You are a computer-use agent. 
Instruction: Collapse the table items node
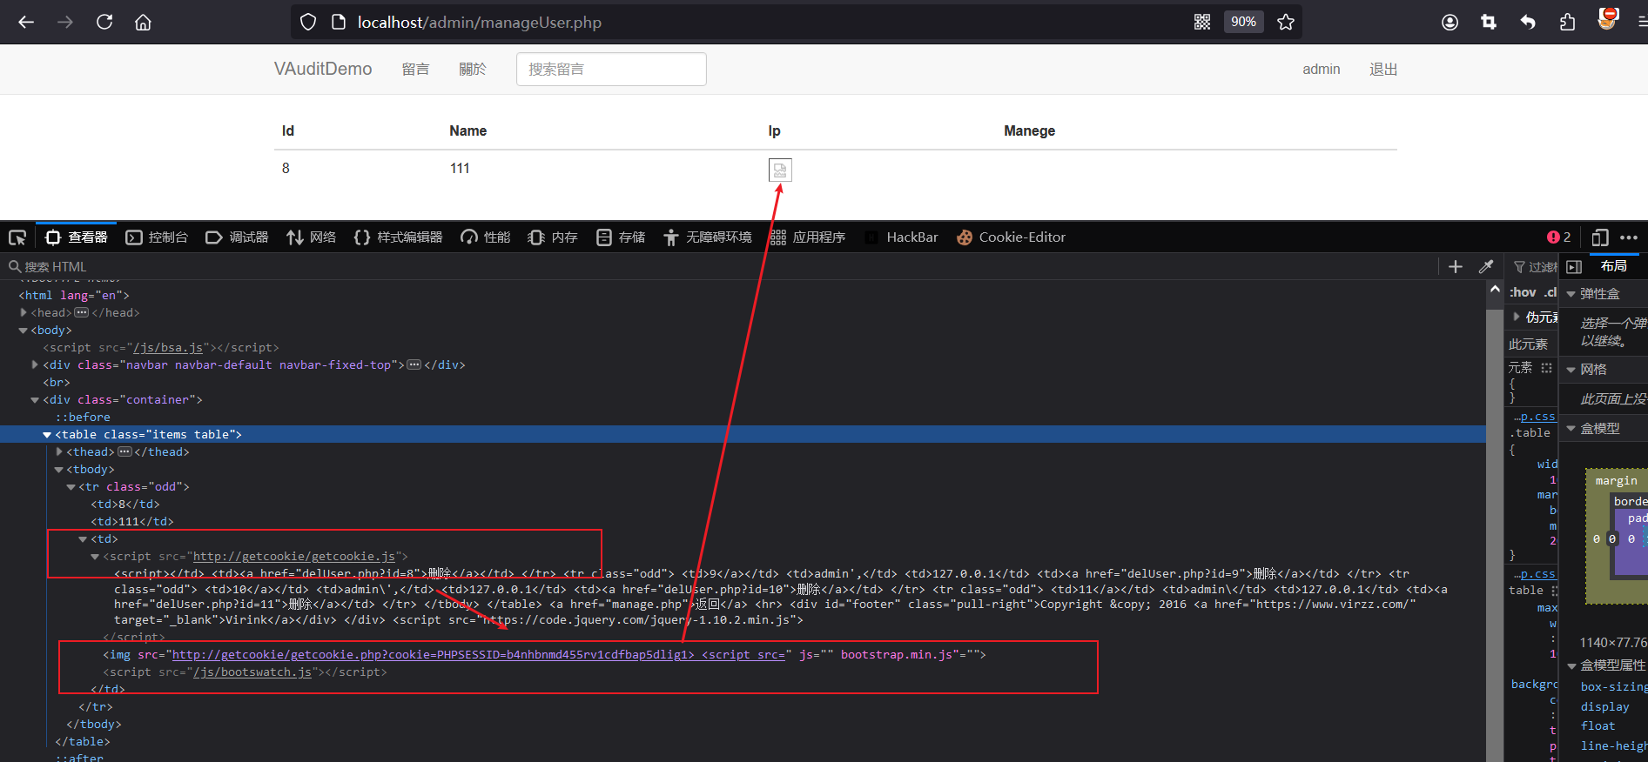[47, 435]
